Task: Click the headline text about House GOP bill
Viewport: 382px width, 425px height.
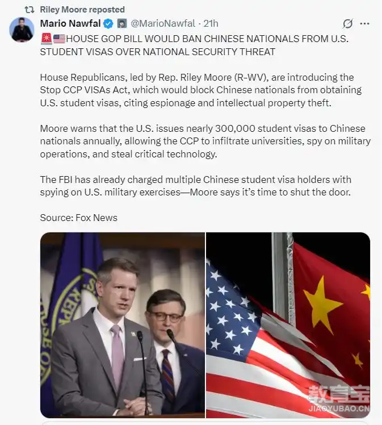Action: pos(194,45)
